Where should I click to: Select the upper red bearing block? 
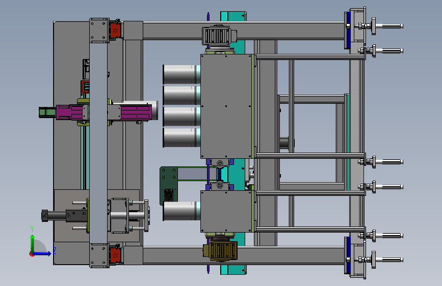[115, 30]
